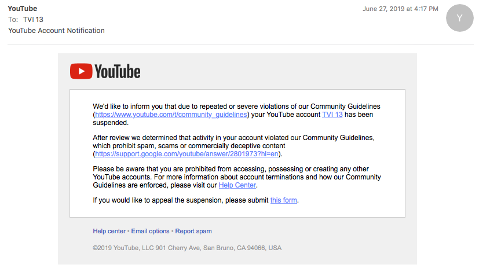Image resolution: width=479 pixels, height=279 pixels.
Task: Open the TVI 13 account link in body
Action: point(332,115)
